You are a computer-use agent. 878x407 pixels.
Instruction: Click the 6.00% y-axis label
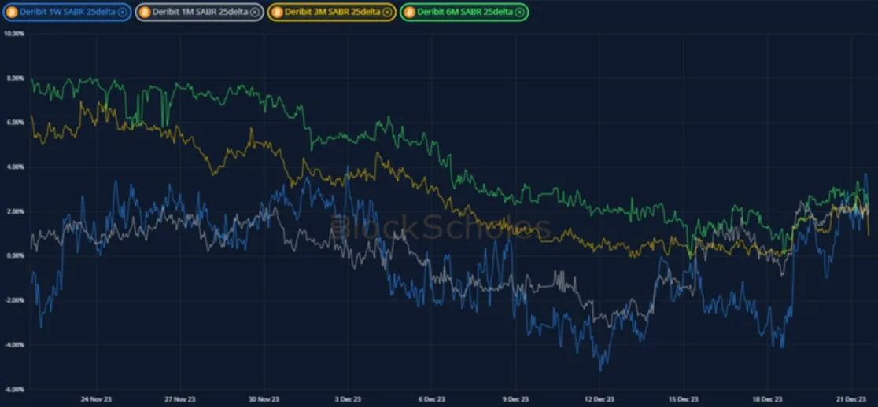point(15,123)
